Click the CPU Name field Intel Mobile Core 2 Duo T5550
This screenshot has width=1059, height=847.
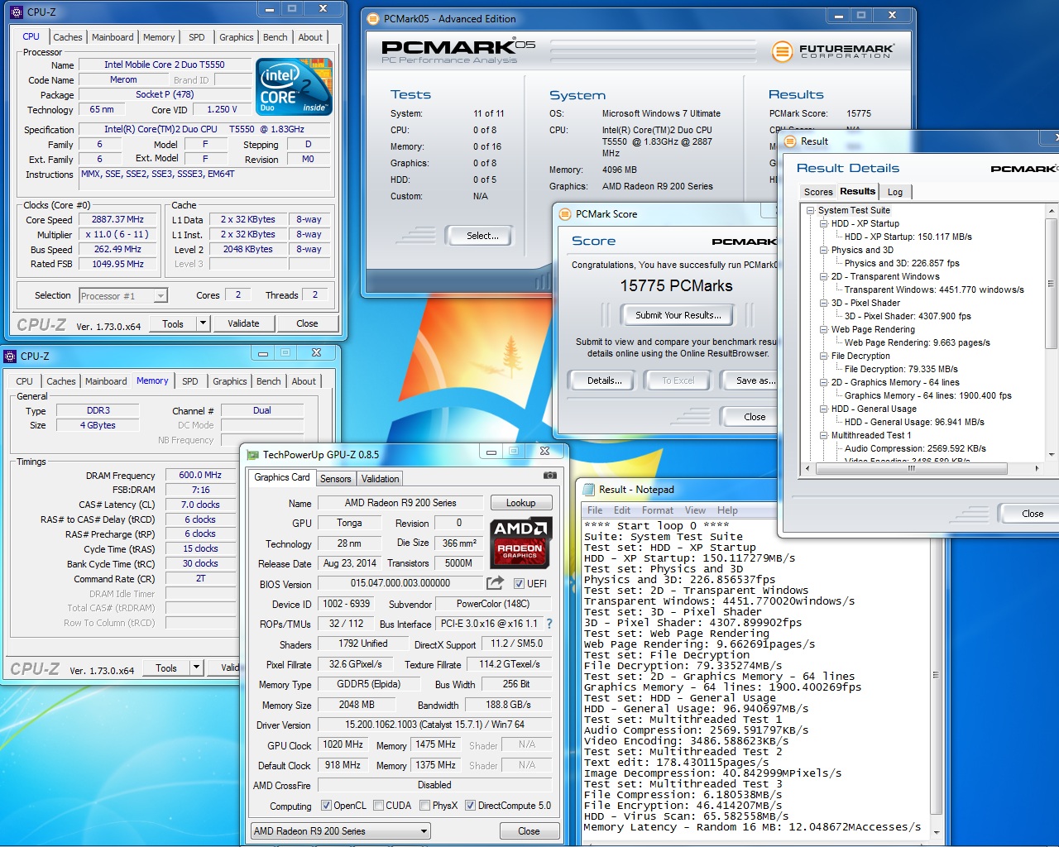(x=164, y=65)
